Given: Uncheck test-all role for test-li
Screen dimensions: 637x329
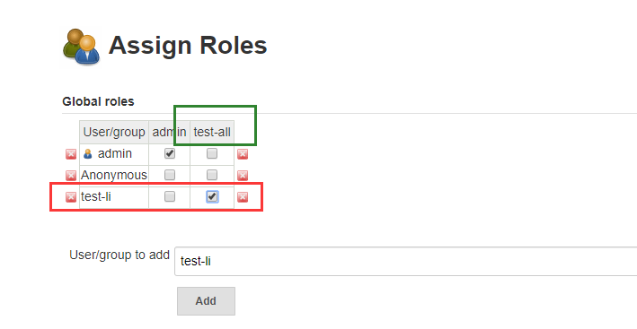Looking at the screenshot, I should [212, 196].
